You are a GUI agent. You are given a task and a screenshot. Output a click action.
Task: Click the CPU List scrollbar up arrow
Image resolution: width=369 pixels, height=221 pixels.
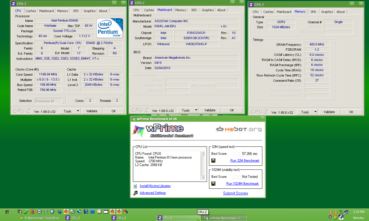[x=203, y=154]
